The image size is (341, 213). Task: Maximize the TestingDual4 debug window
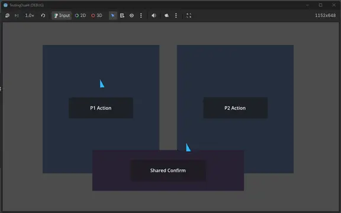pyautogui.click(x=320, y=5)
